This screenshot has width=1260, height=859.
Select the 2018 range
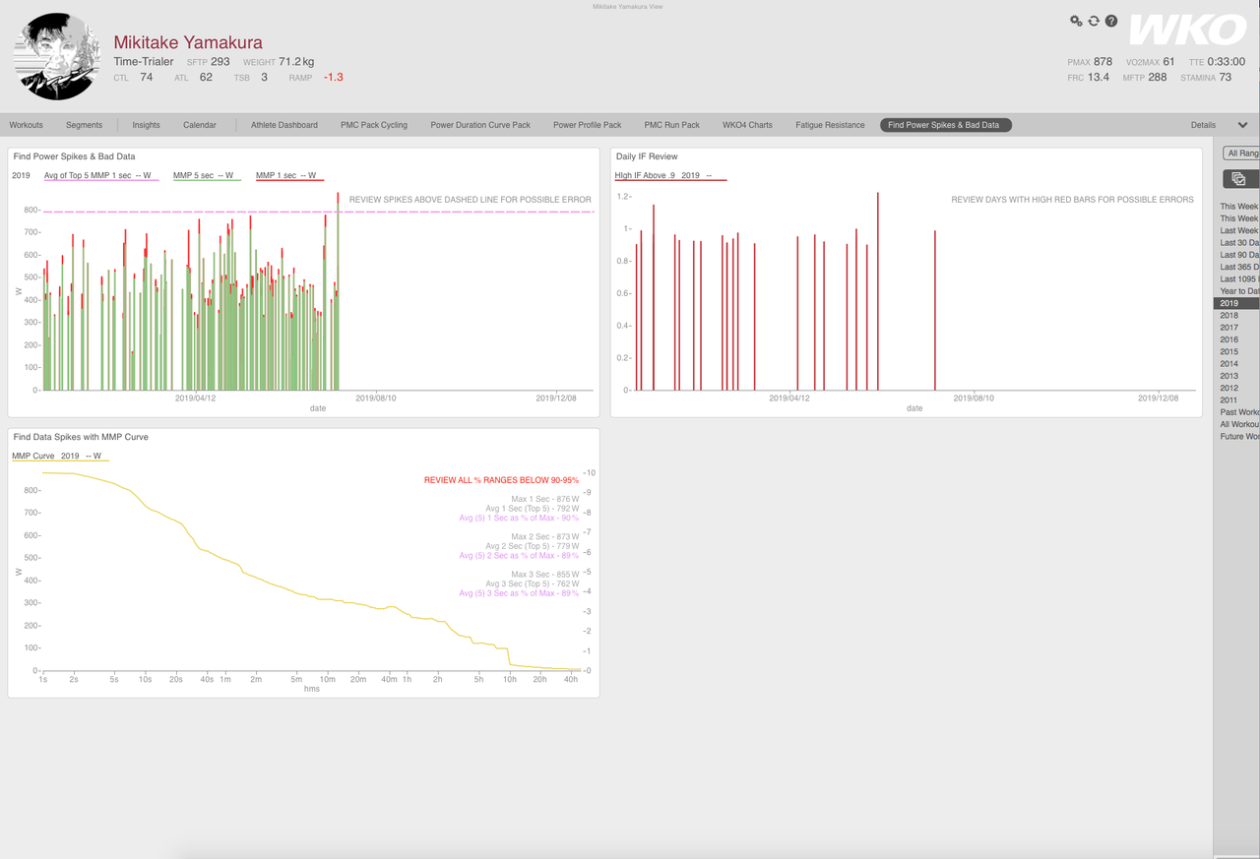point(1229,316)
